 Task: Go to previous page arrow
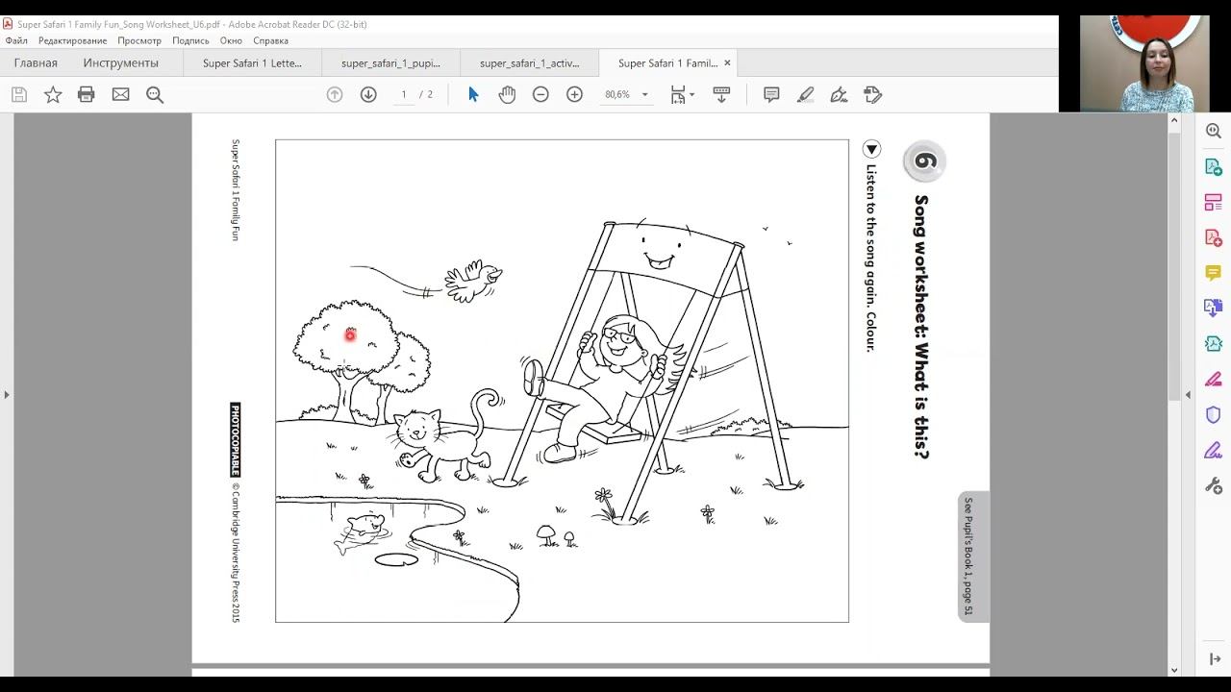click(335, 94)
